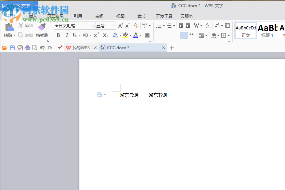Cut selection with the scissors icon
Viewport: 285px width, 190px height.
coord(21,26)
